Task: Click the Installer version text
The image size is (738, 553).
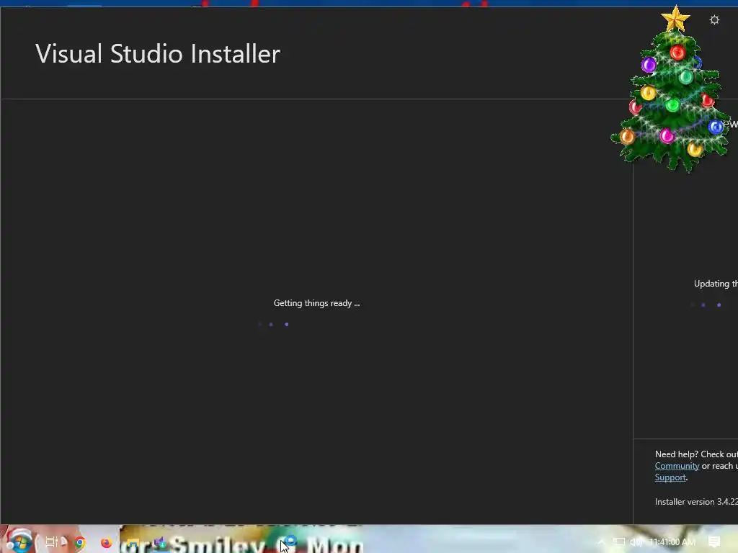Action: (696, 502)
